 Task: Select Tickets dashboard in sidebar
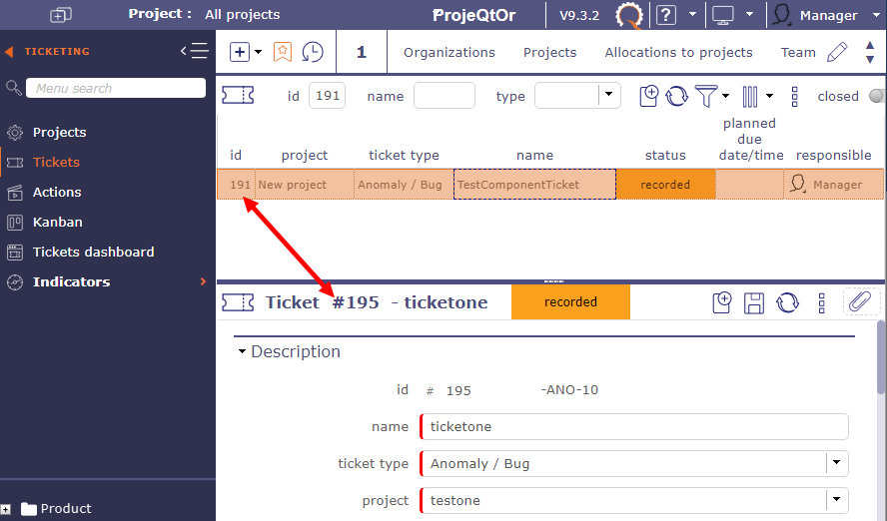pos(93,252)
